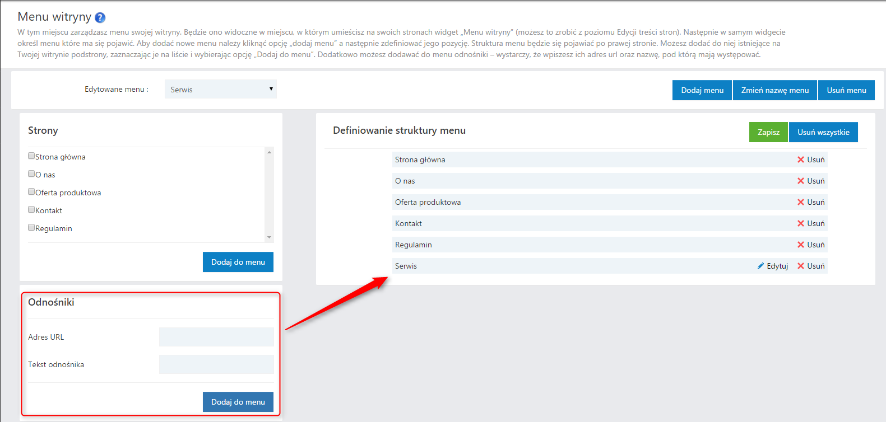Remove Serwis item via red X icon
Viewport: 886px width, 422px height.
click(801, 266)
